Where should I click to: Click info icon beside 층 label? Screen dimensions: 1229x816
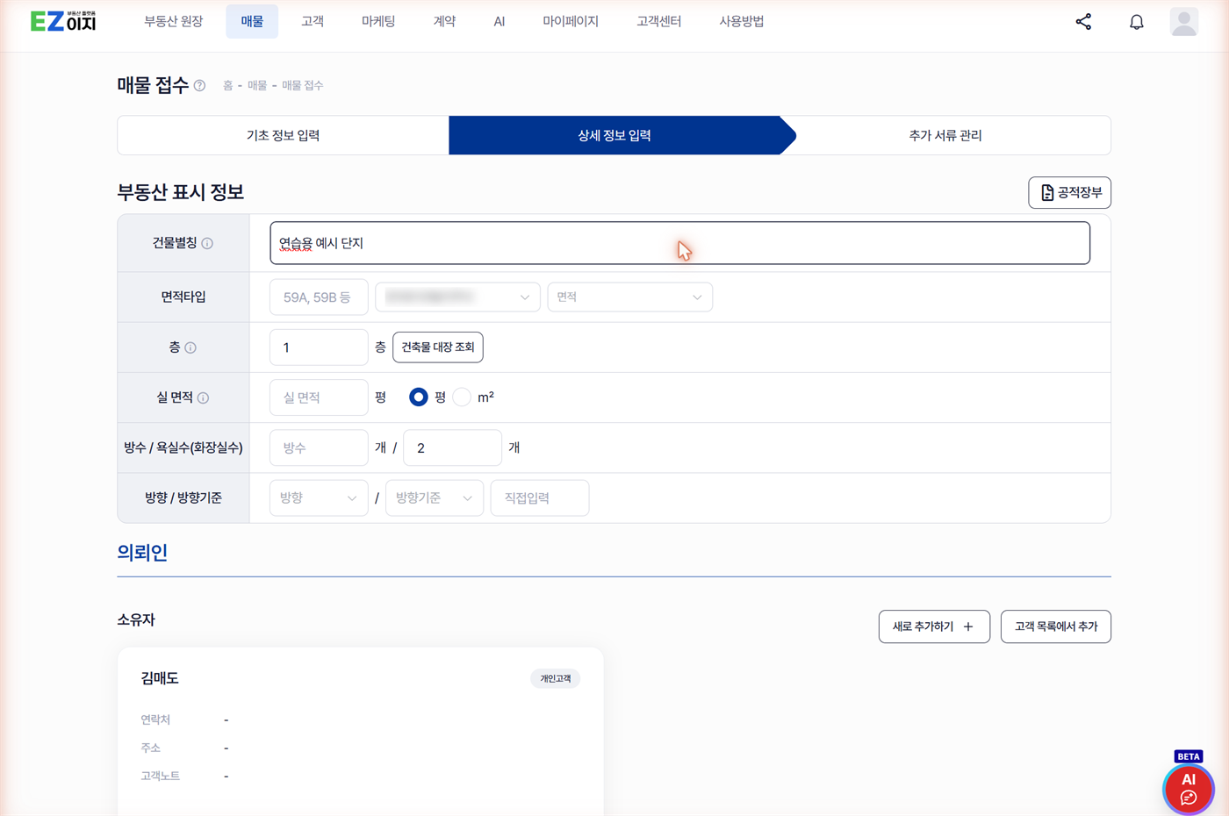click(190, 348)
